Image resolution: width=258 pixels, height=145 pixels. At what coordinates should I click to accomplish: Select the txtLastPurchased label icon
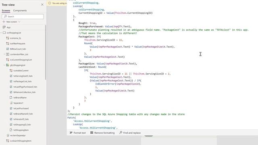point(11,108)
